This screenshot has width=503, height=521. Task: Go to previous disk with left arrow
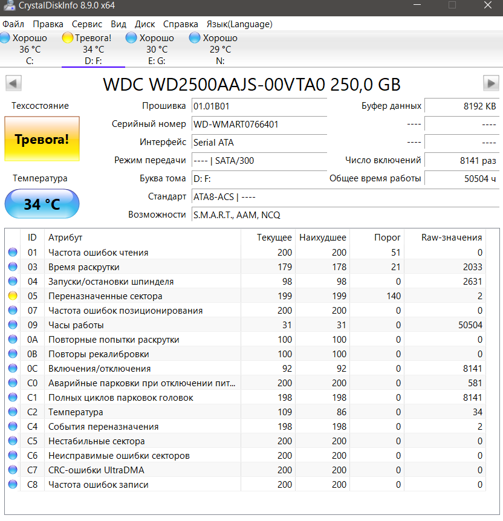click(14, 83)
